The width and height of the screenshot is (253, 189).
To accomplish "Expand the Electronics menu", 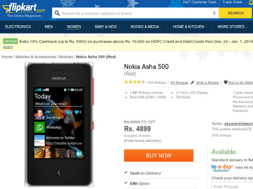I will click(19, 27).
